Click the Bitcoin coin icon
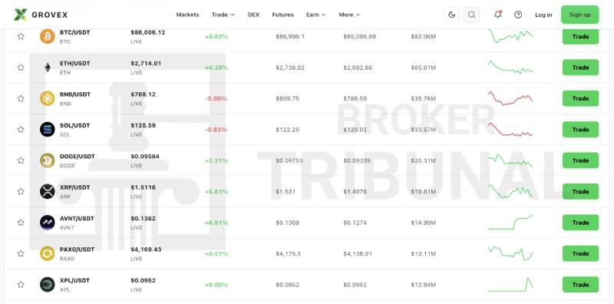Screen dimensions: 614x304 click(48, 36)
